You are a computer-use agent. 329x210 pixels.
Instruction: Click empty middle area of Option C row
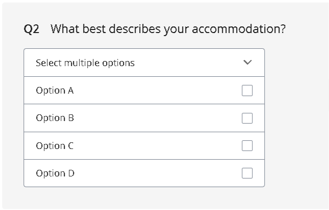coord(153,145)
